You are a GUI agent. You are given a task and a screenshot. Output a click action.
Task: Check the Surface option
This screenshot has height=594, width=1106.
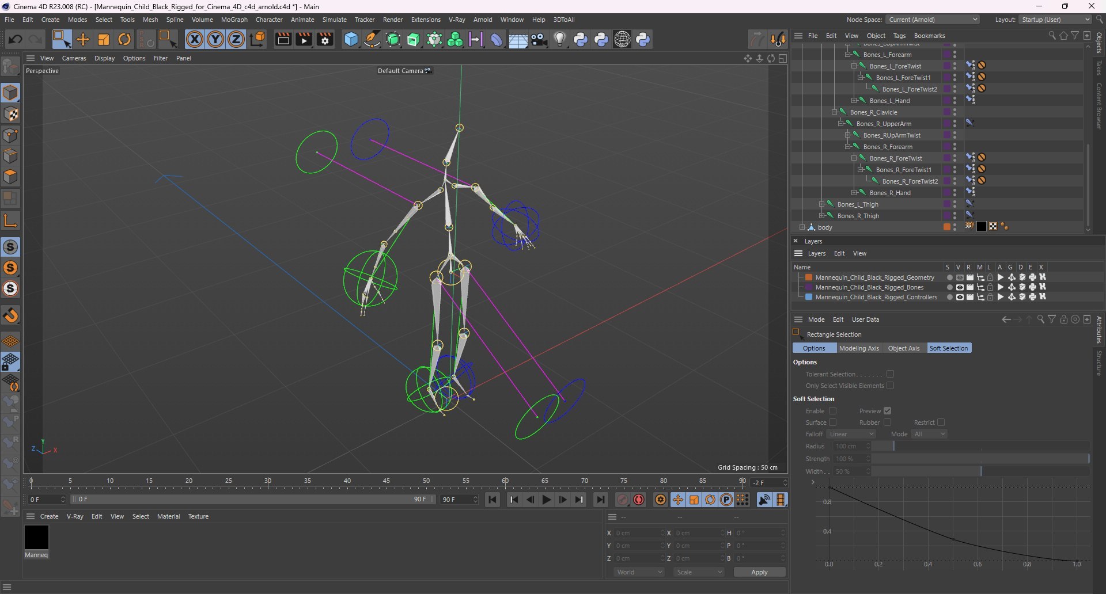[832, 422]
